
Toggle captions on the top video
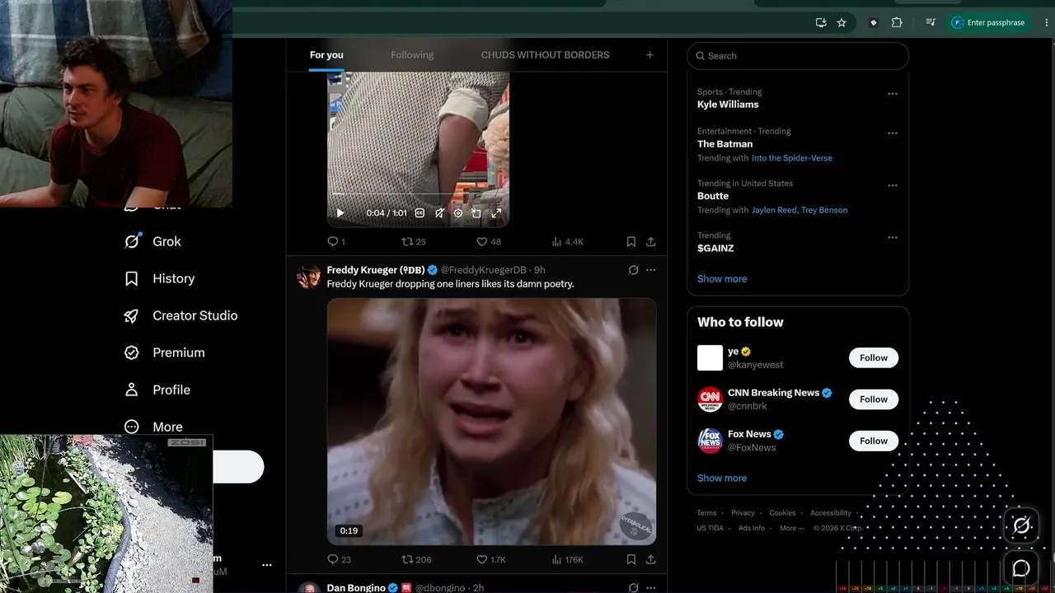pos(420,212)
